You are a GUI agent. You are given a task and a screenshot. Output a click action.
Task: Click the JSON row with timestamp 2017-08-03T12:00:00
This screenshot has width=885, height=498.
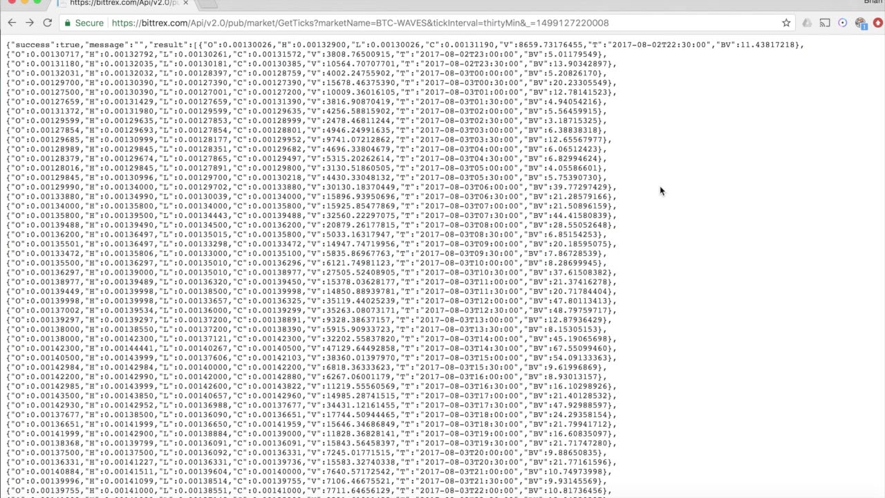point(311,301)
